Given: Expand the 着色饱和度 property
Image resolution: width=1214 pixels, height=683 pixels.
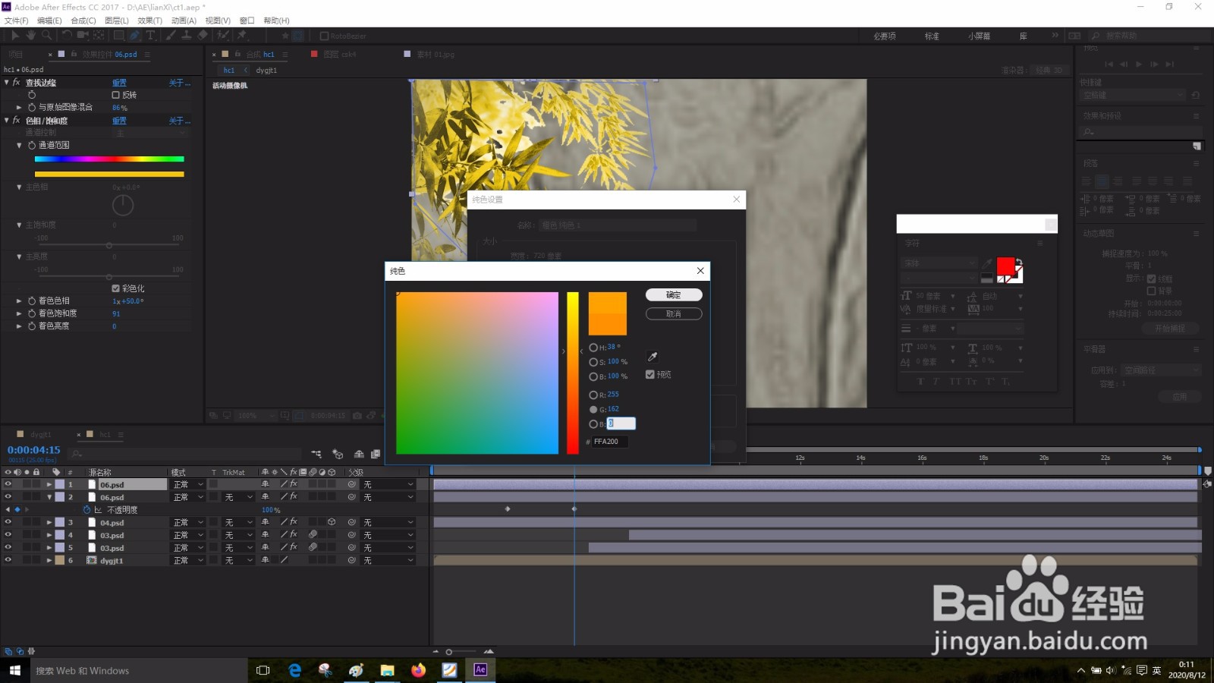Looking at the screenshot, I should 19,313.
